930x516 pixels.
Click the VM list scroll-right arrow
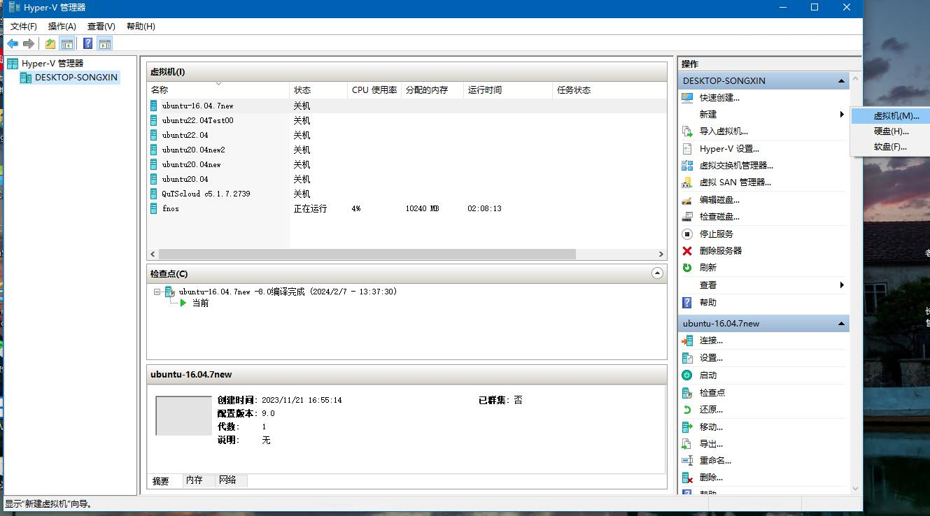click(x=661, y=255)
